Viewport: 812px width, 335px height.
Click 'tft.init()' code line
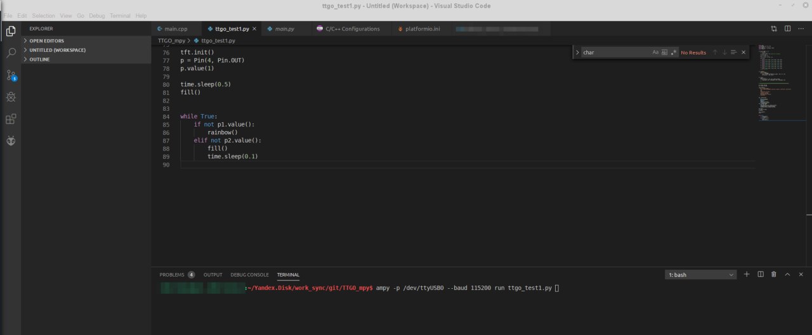pos(197,52)
